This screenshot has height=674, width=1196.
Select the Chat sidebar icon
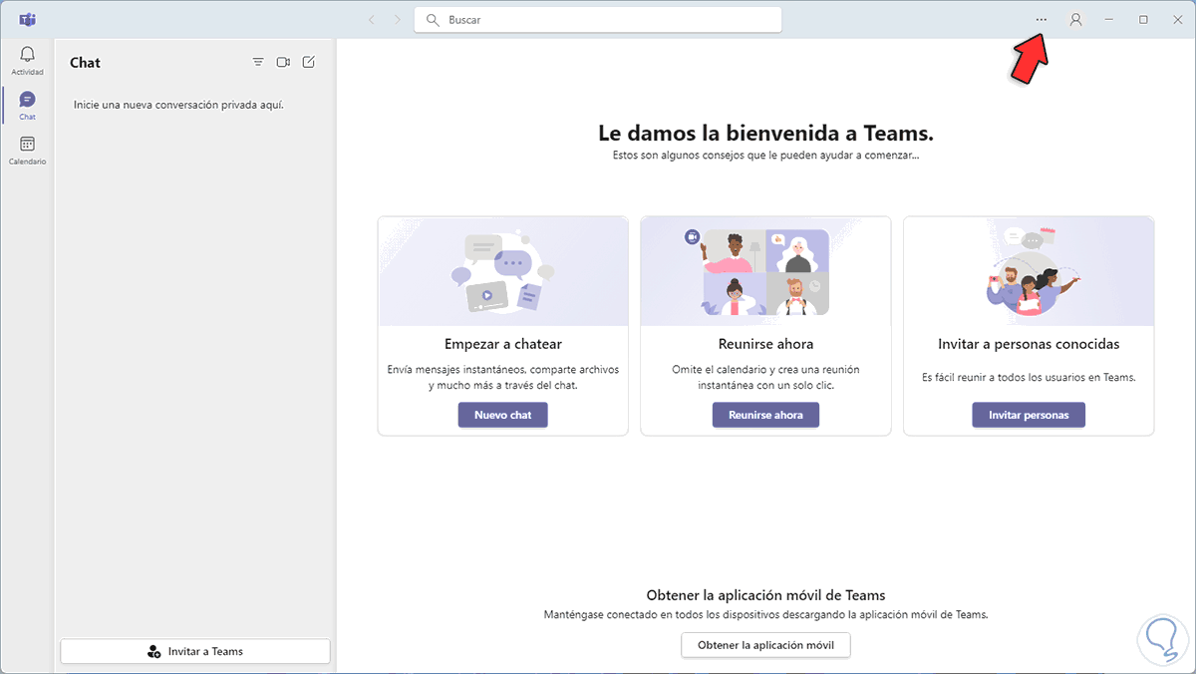(x=27, y=105)
